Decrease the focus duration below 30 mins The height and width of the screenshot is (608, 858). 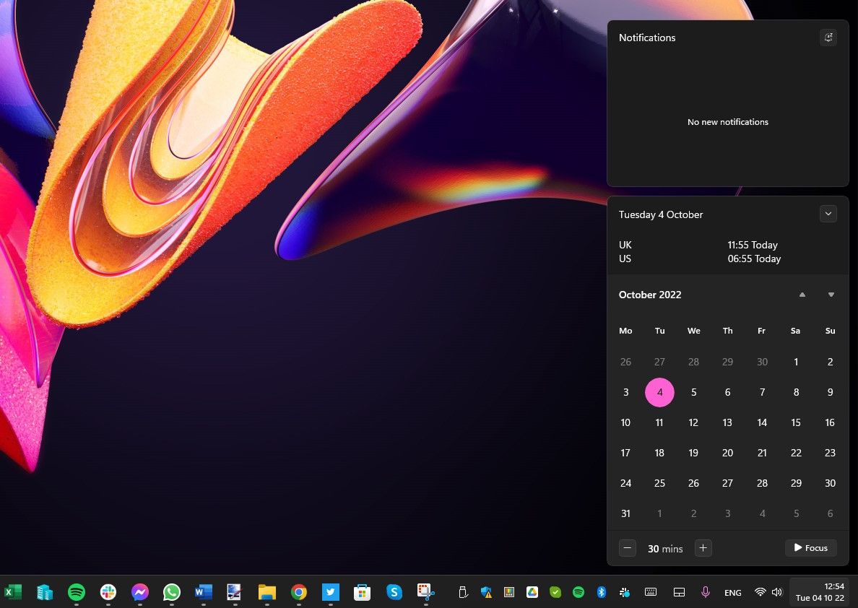point(627,547)
